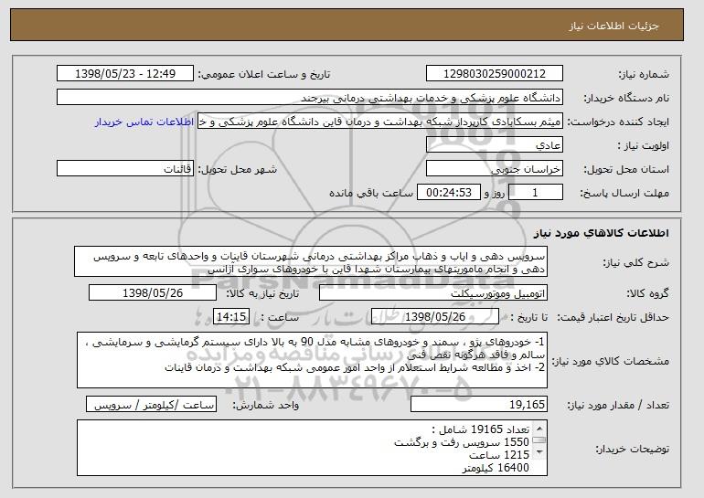Image resolution: width=704 pixels, height=498 pixels.
Task: Click the text line 1550 سرویس رفت و برگشت
Action: 462,442
